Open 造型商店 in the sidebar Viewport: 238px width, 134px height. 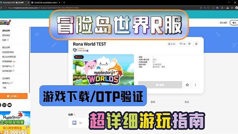coord(6,35)
